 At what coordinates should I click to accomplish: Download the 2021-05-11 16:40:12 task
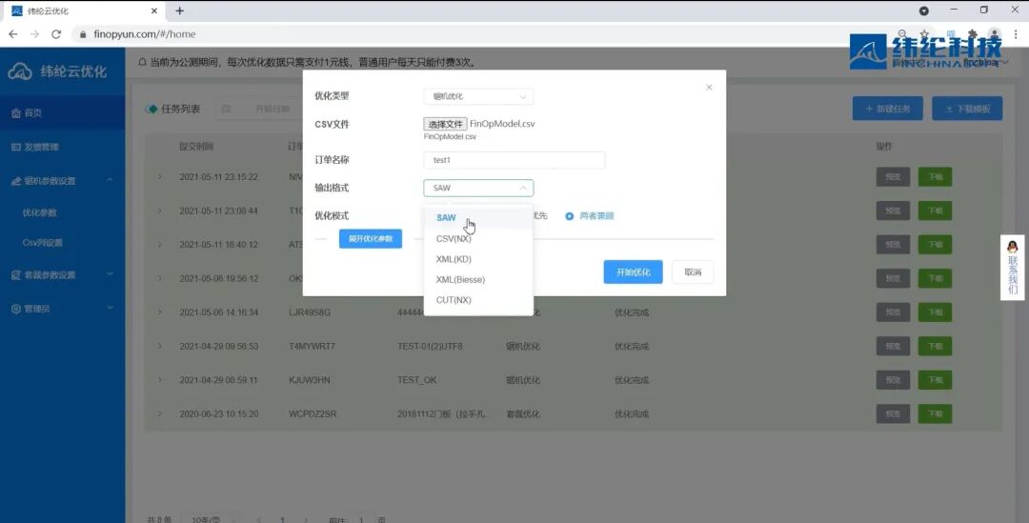[x=935, y=245]
